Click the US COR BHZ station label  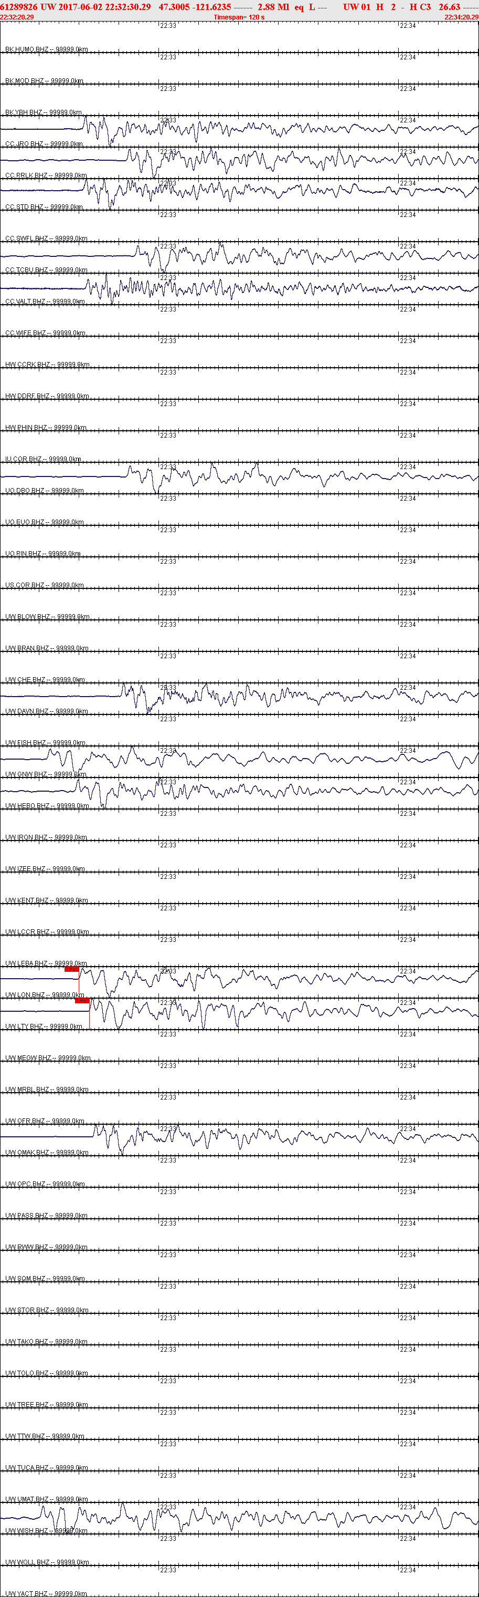(45, 585)
